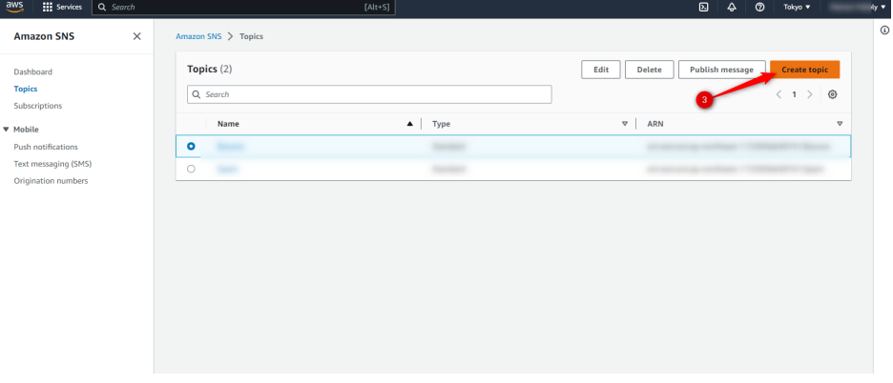Sort topics by the Type column
This screenshot has height=383, width=893.
441,124
